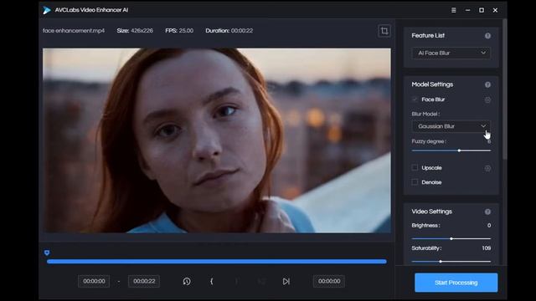Click the Brightness value 0

[489, 226]
